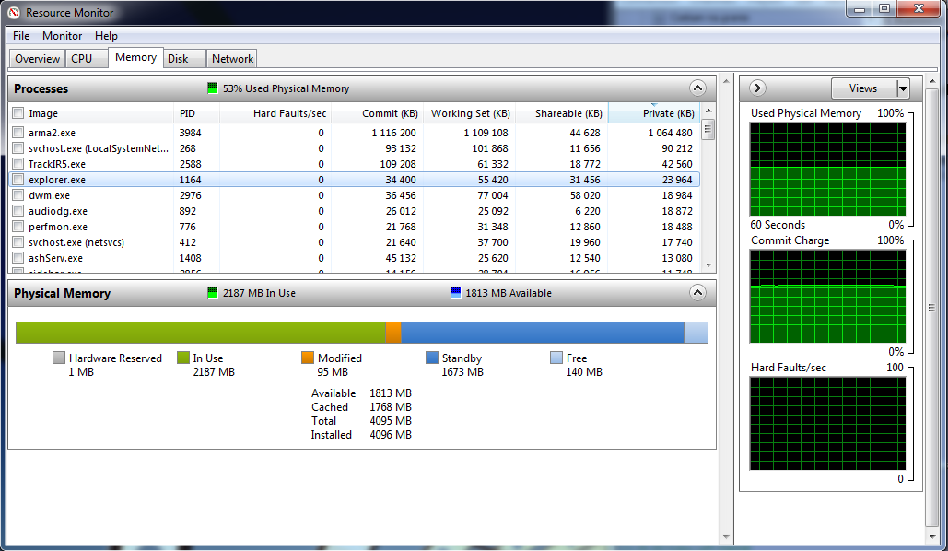Open the Network tab
This screenshot has width=948, height=551.
click(232, 58)
